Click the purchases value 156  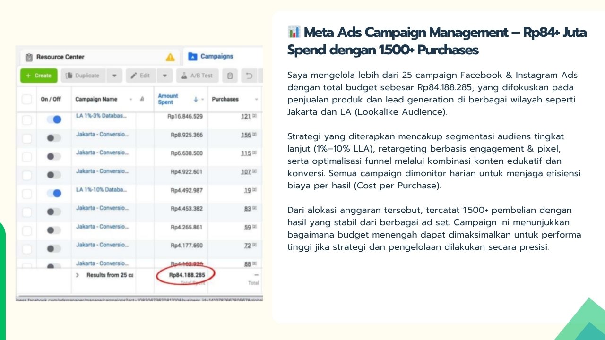click(x=246, y=135)
